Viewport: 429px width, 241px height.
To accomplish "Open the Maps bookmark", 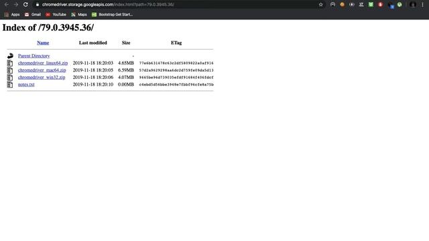I will [x=79, y=15].
